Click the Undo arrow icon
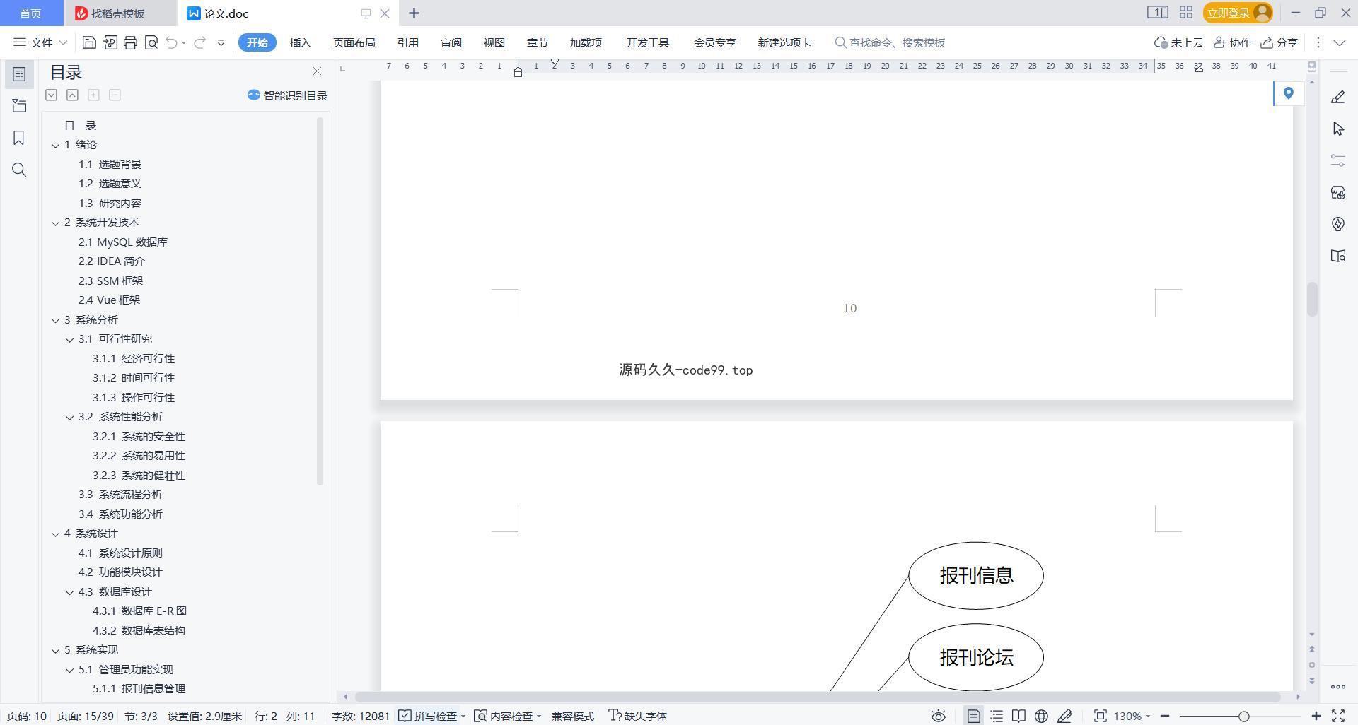Viewport: 1358px width, 725px height. [x=171, y=42]
